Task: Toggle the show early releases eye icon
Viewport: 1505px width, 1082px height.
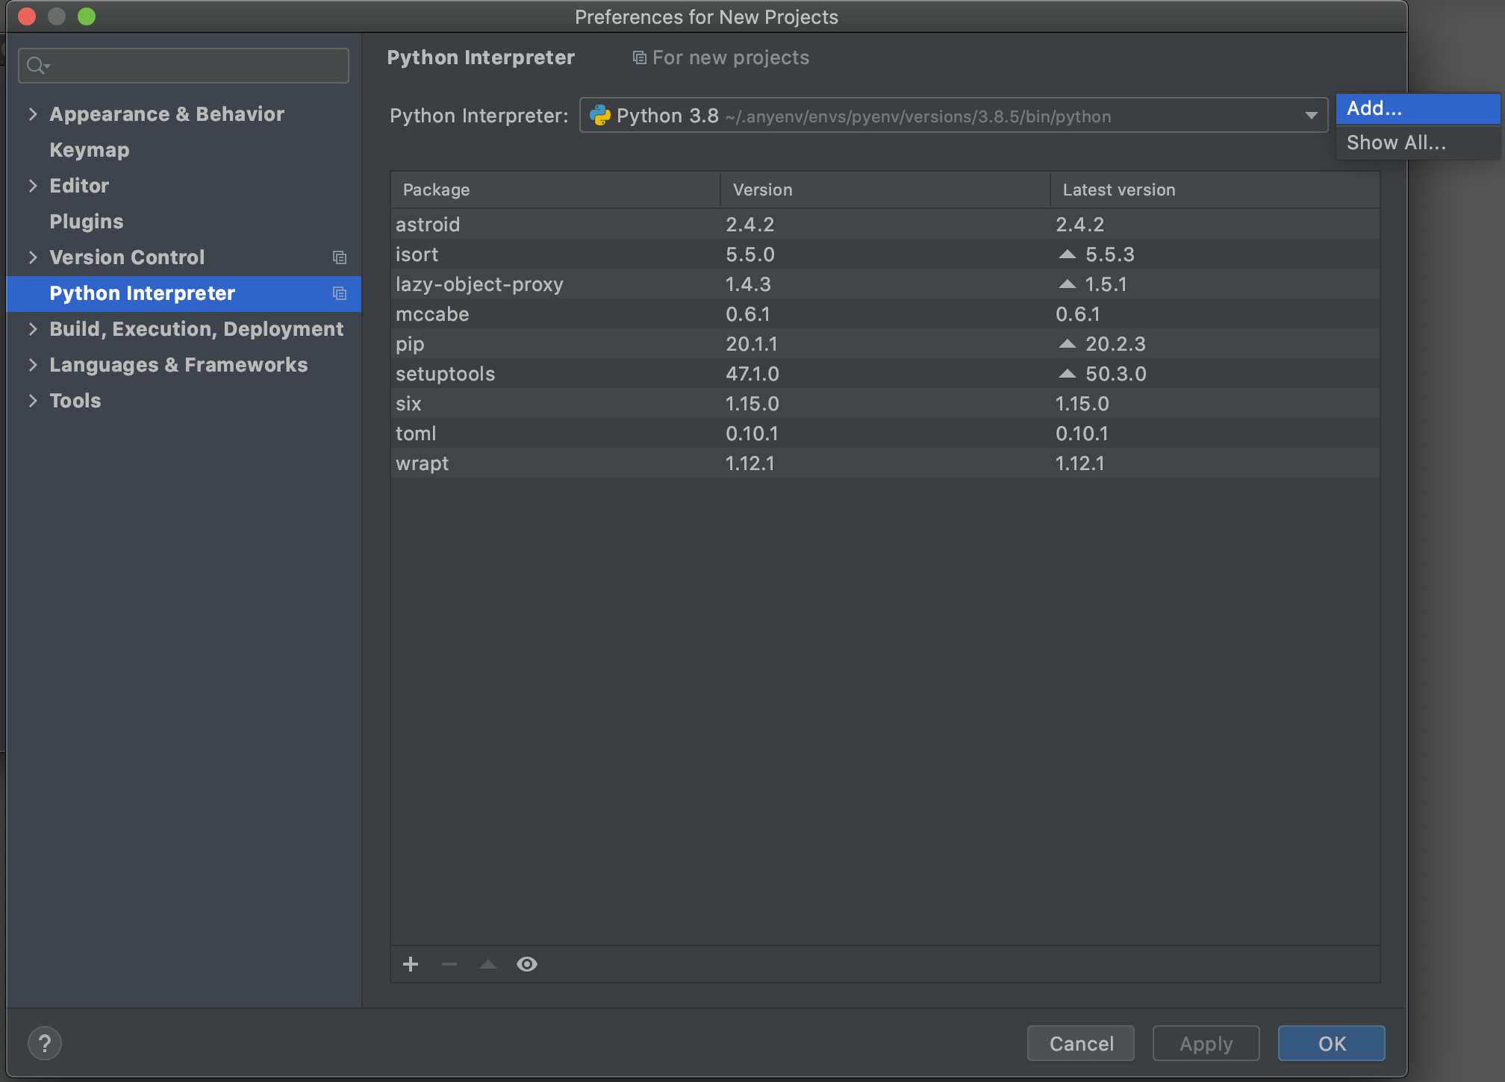Action: coord(527,964)
